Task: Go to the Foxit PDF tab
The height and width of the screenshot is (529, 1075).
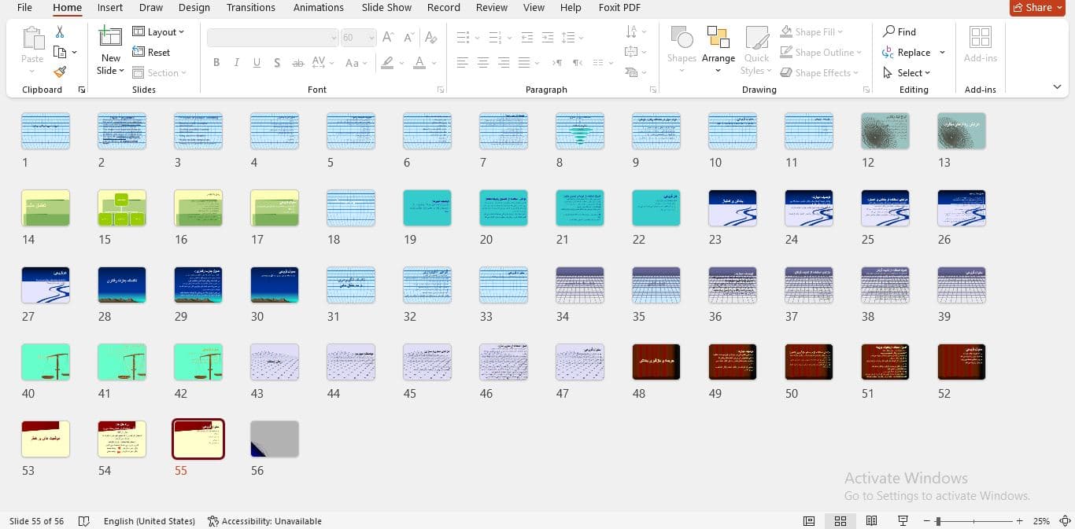Action: point(620,8)
